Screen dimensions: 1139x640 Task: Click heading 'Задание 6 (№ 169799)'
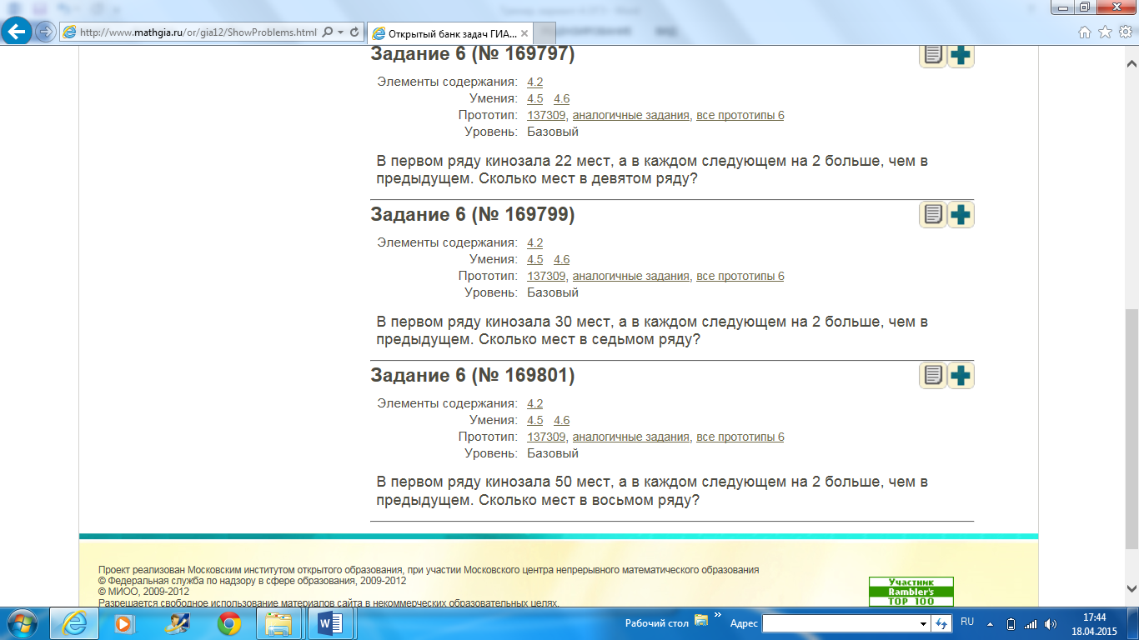(x=473, y=214)
